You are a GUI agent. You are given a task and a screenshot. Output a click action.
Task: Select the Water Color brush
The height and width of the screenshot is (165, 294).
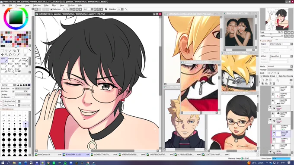(25, 60)
